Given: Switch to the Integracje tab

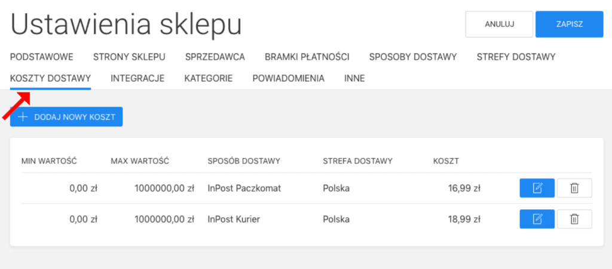Looking at the screenshot, I should [x=137, y=78].
